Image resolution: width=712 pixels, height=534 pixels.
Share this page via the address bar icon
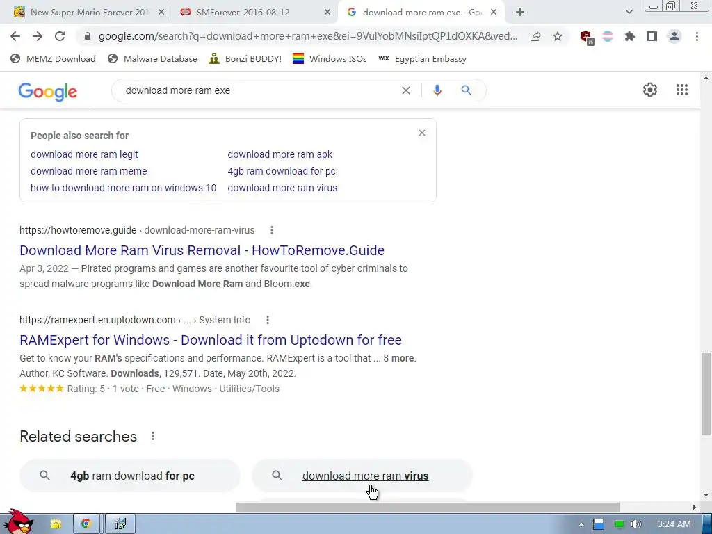coord(535,36)
